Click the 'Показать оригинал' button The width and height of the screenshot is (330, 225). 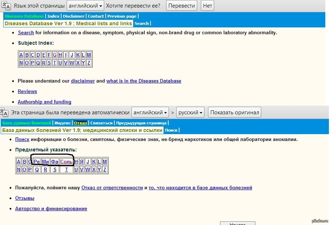point(234,112)
